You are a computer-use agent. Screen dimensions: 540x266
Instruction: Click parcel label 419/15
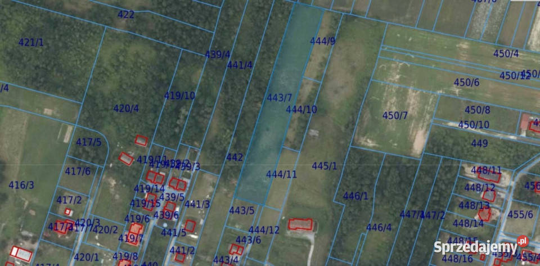[x=145, y=203]
